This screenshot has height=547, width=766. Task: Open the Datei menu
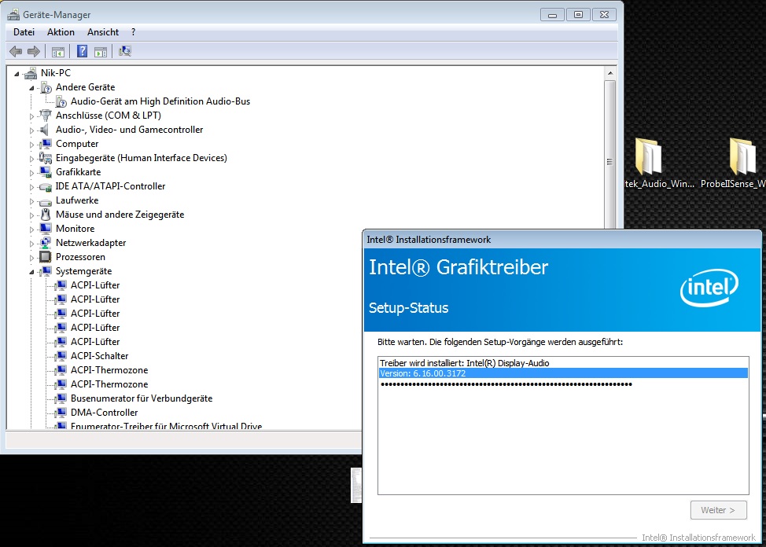click(24, 32)
